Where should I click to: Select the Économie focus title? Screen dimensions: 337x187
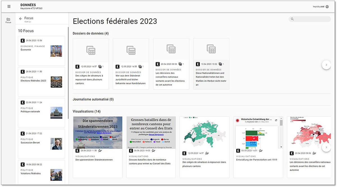(x=26, y=50)
